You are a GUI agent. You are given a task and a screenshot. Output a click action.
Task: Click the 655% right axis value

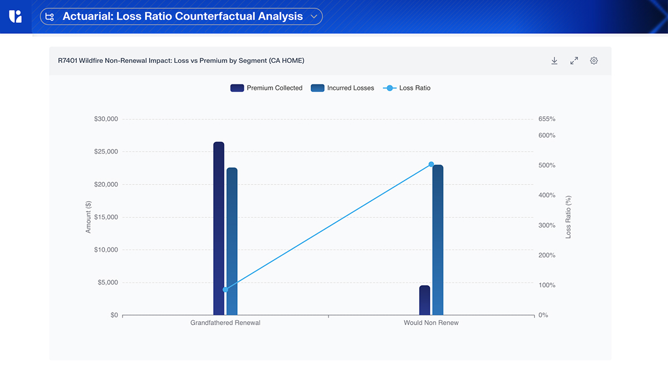547,119
